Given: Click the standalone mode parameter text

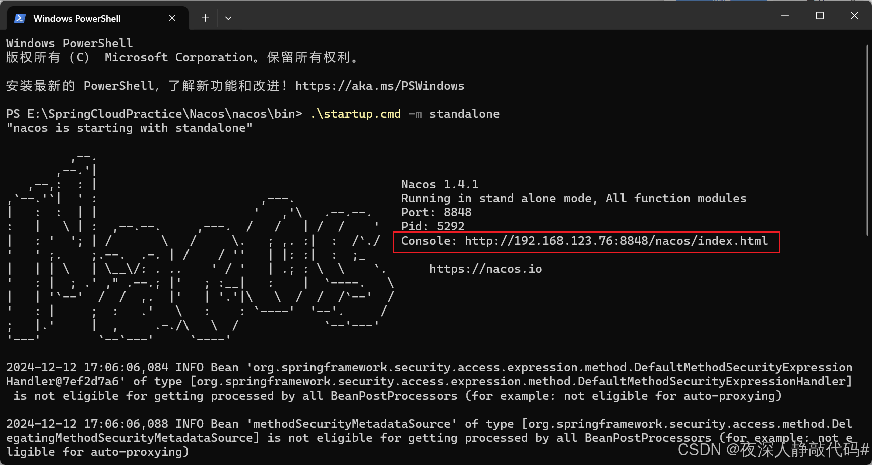Looking at the screenshot, I should 464,113.
